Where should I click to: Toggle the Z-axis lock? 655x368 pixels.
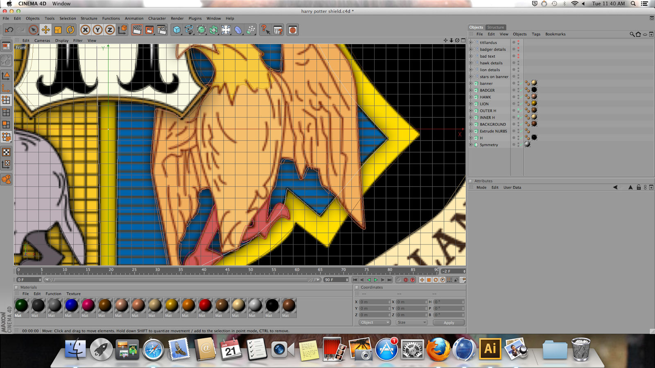110,30
